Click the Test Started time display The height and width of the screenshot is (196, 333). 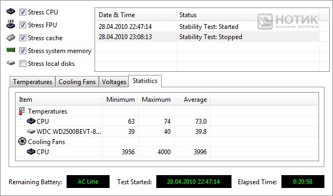point(194,182)
